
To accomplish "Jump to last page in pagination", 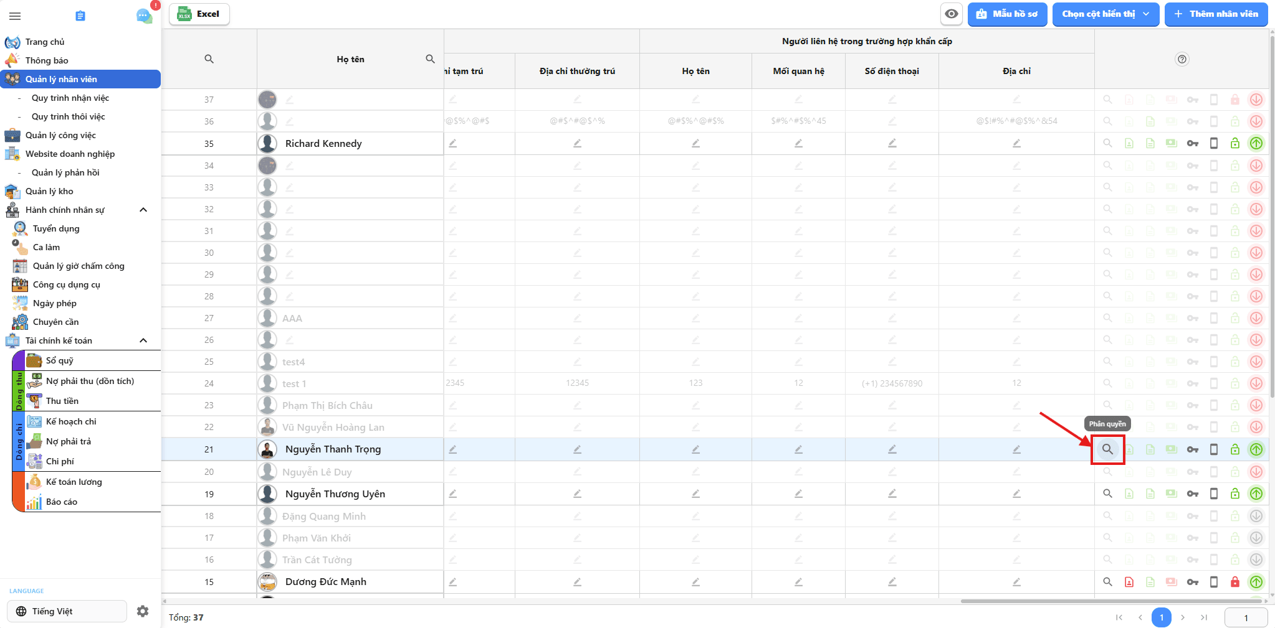I will pyautogui.click(x=1204, y=617).
